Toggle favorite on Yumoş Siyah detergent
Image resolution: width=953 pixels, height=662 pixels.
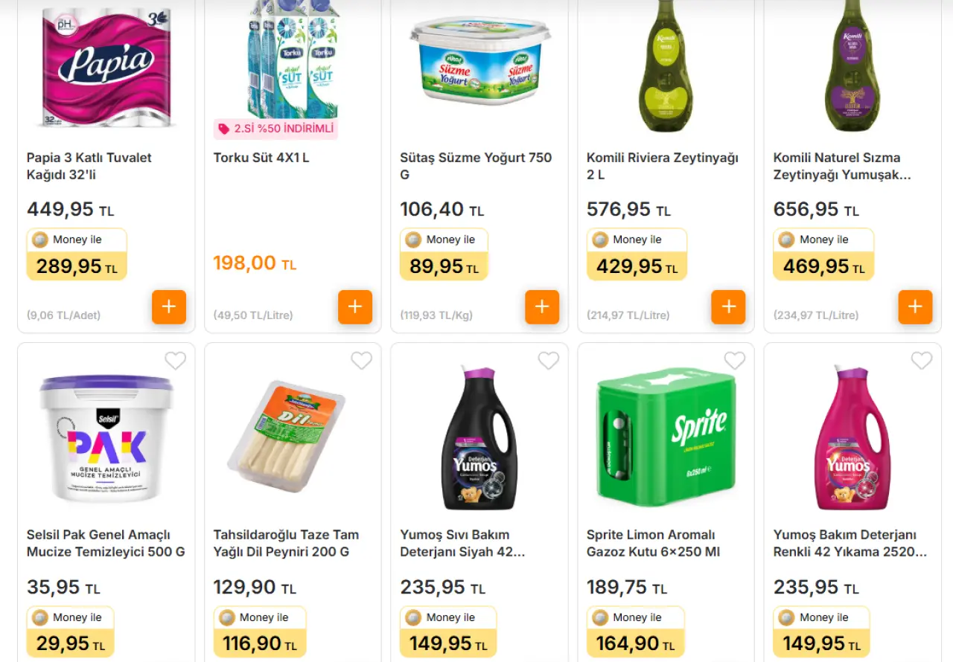(548, 361)
